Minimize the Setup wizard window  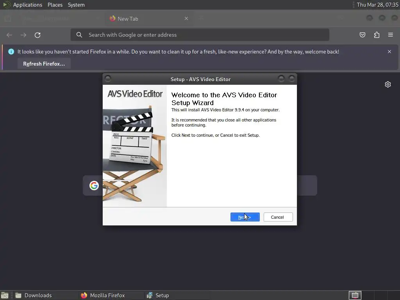[281, 78]
